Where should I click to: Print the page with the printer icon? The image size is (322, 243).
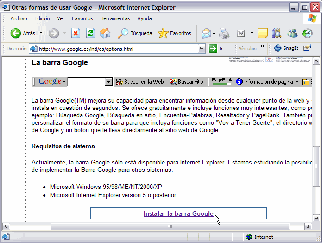point(224,33)
